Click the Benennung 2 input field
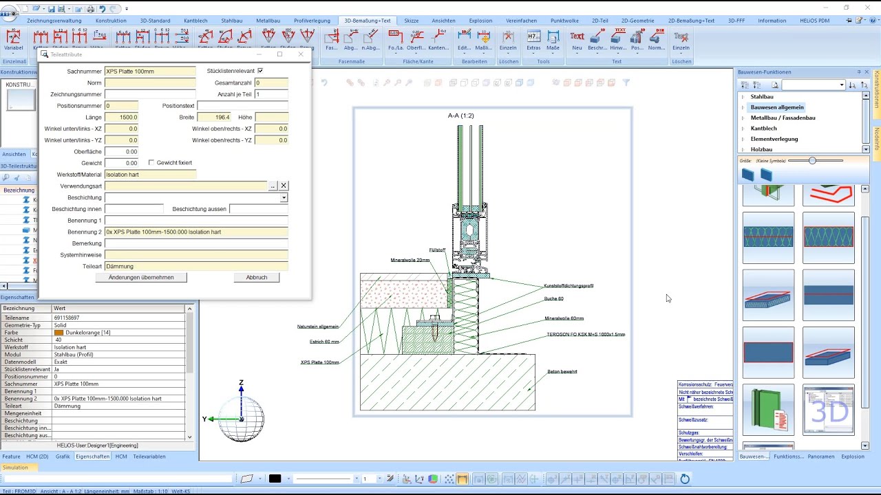The image size is (881, 495). click(196, 232)
